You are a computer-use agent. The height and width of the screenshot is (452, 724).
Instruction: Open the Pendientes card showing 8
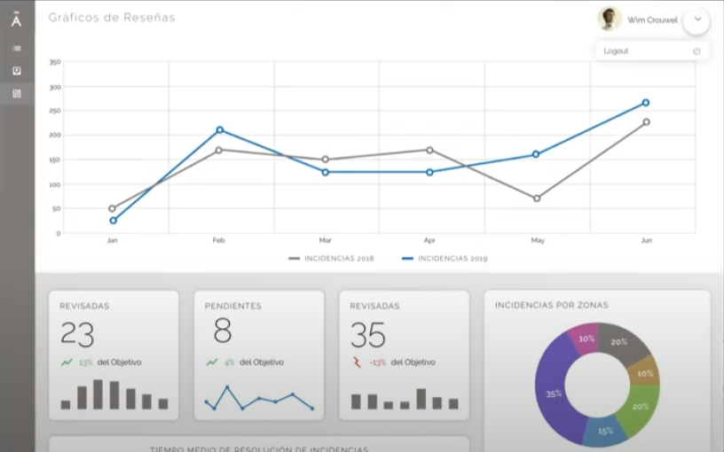[258, 355]
